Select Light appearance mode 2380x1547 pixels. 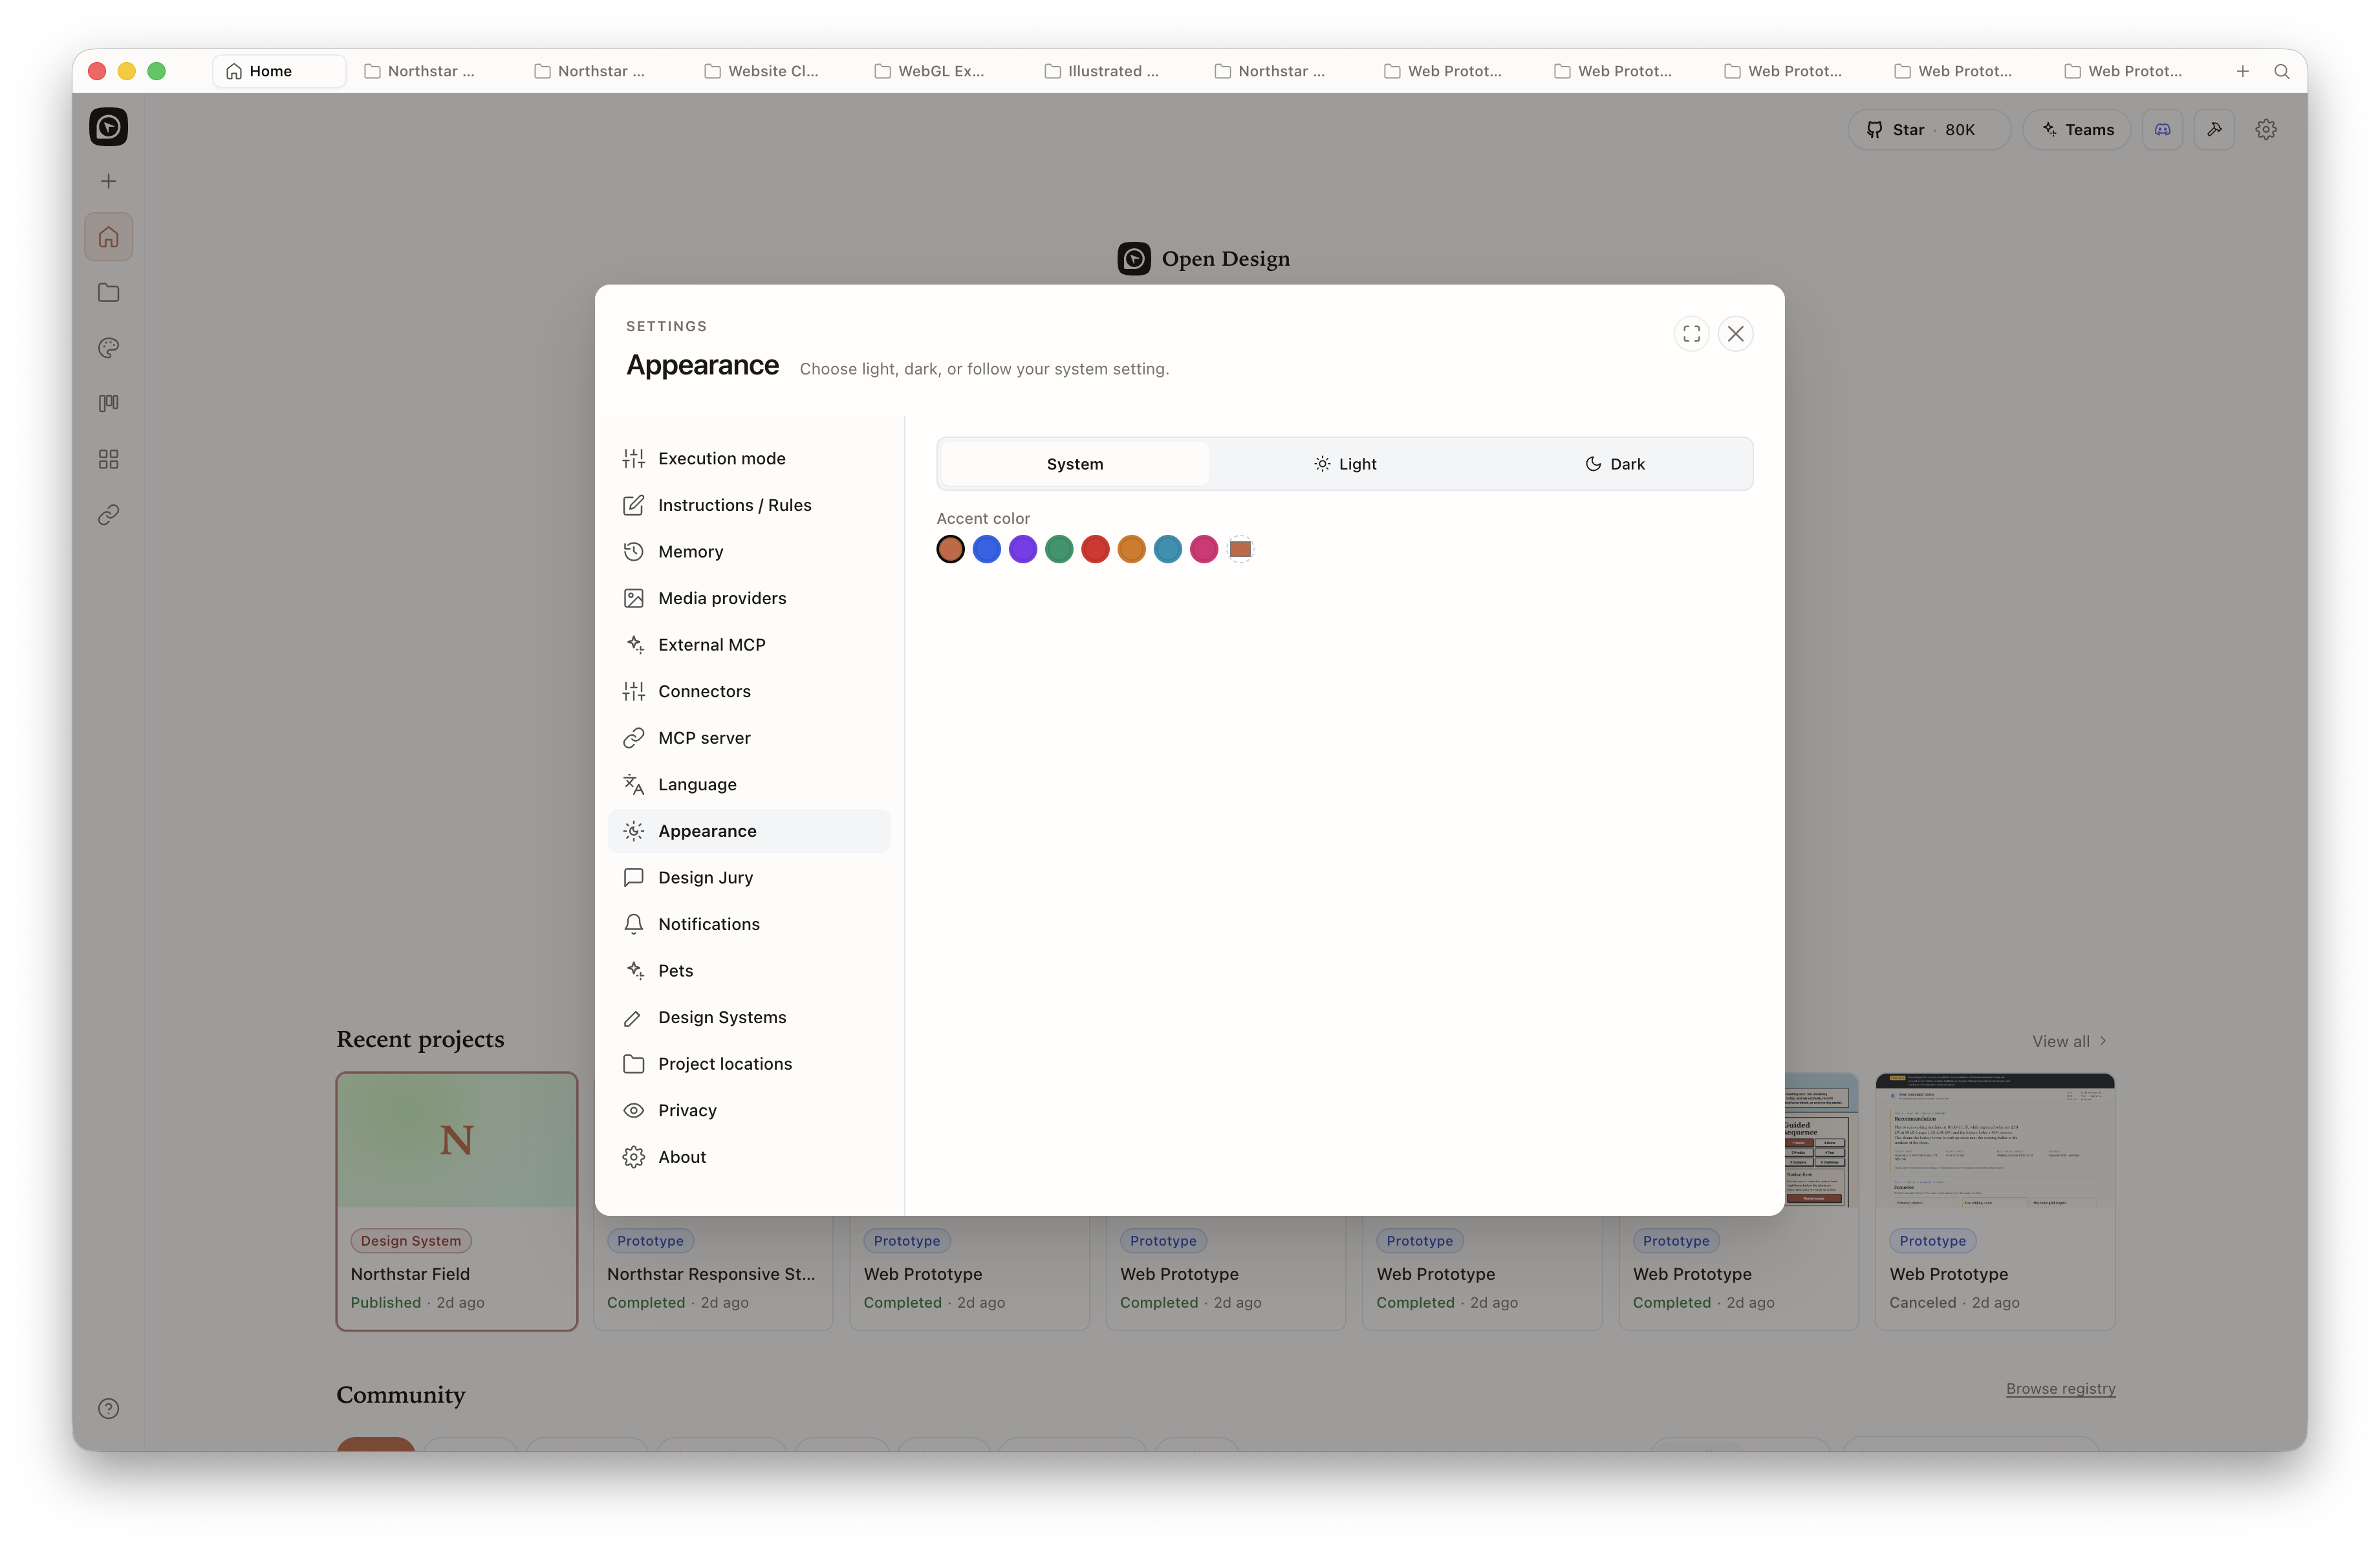(1344, 464)
